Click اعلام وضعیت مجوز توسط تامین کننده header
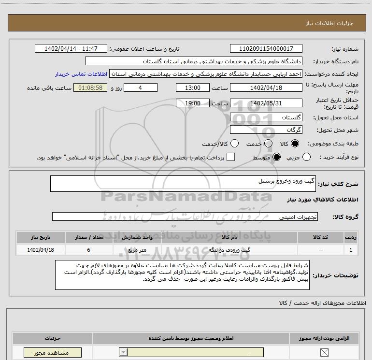Image resolution: width=372 pixels, height=360 pixels. pyautogui.click(x=191, y=338)
